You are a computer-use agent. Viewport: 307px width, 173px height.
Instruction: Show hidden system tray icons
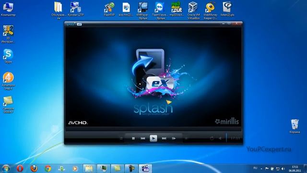coord(261,169)
